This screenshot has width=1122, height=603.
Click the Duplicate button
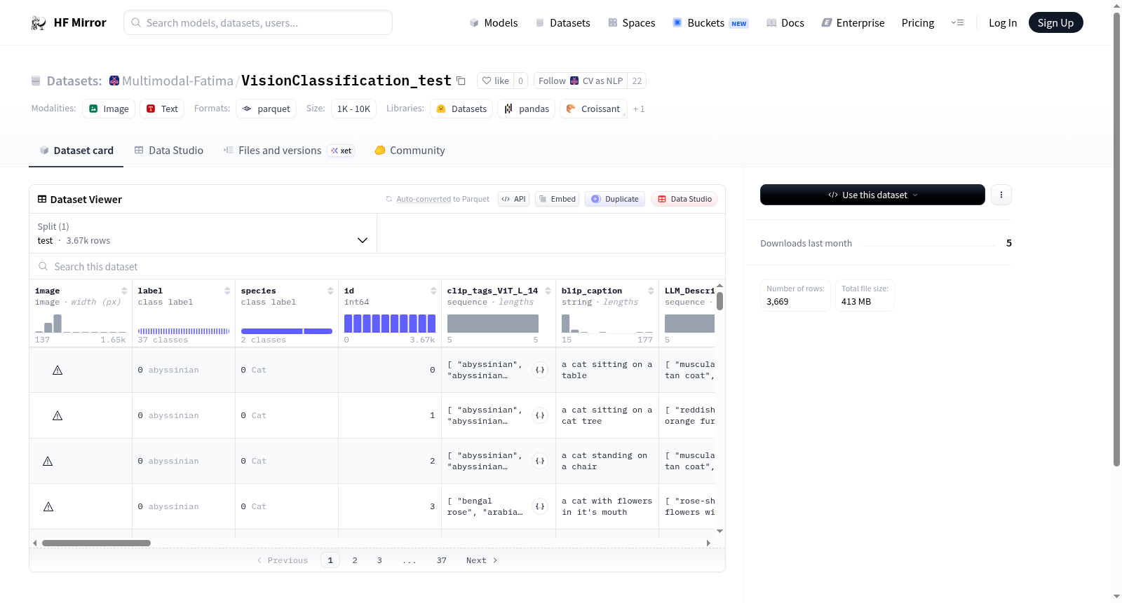(x=615, y=199)
